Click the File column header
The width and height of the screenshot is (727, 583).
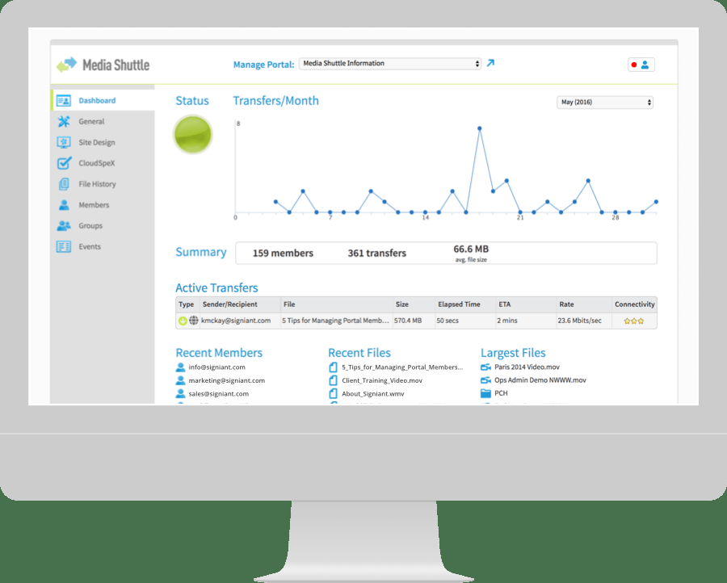[x=289, y=304]
